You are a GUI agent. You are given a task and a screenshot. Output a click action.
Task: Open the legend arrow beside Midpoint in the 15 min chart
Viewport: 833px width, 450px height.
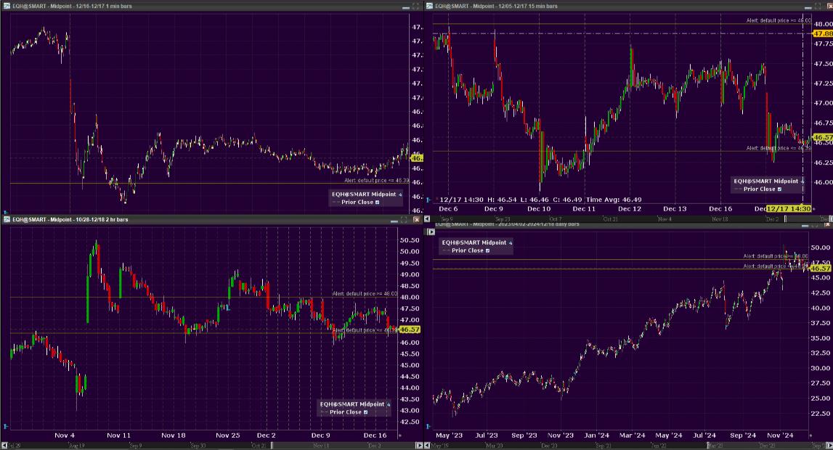802,181
